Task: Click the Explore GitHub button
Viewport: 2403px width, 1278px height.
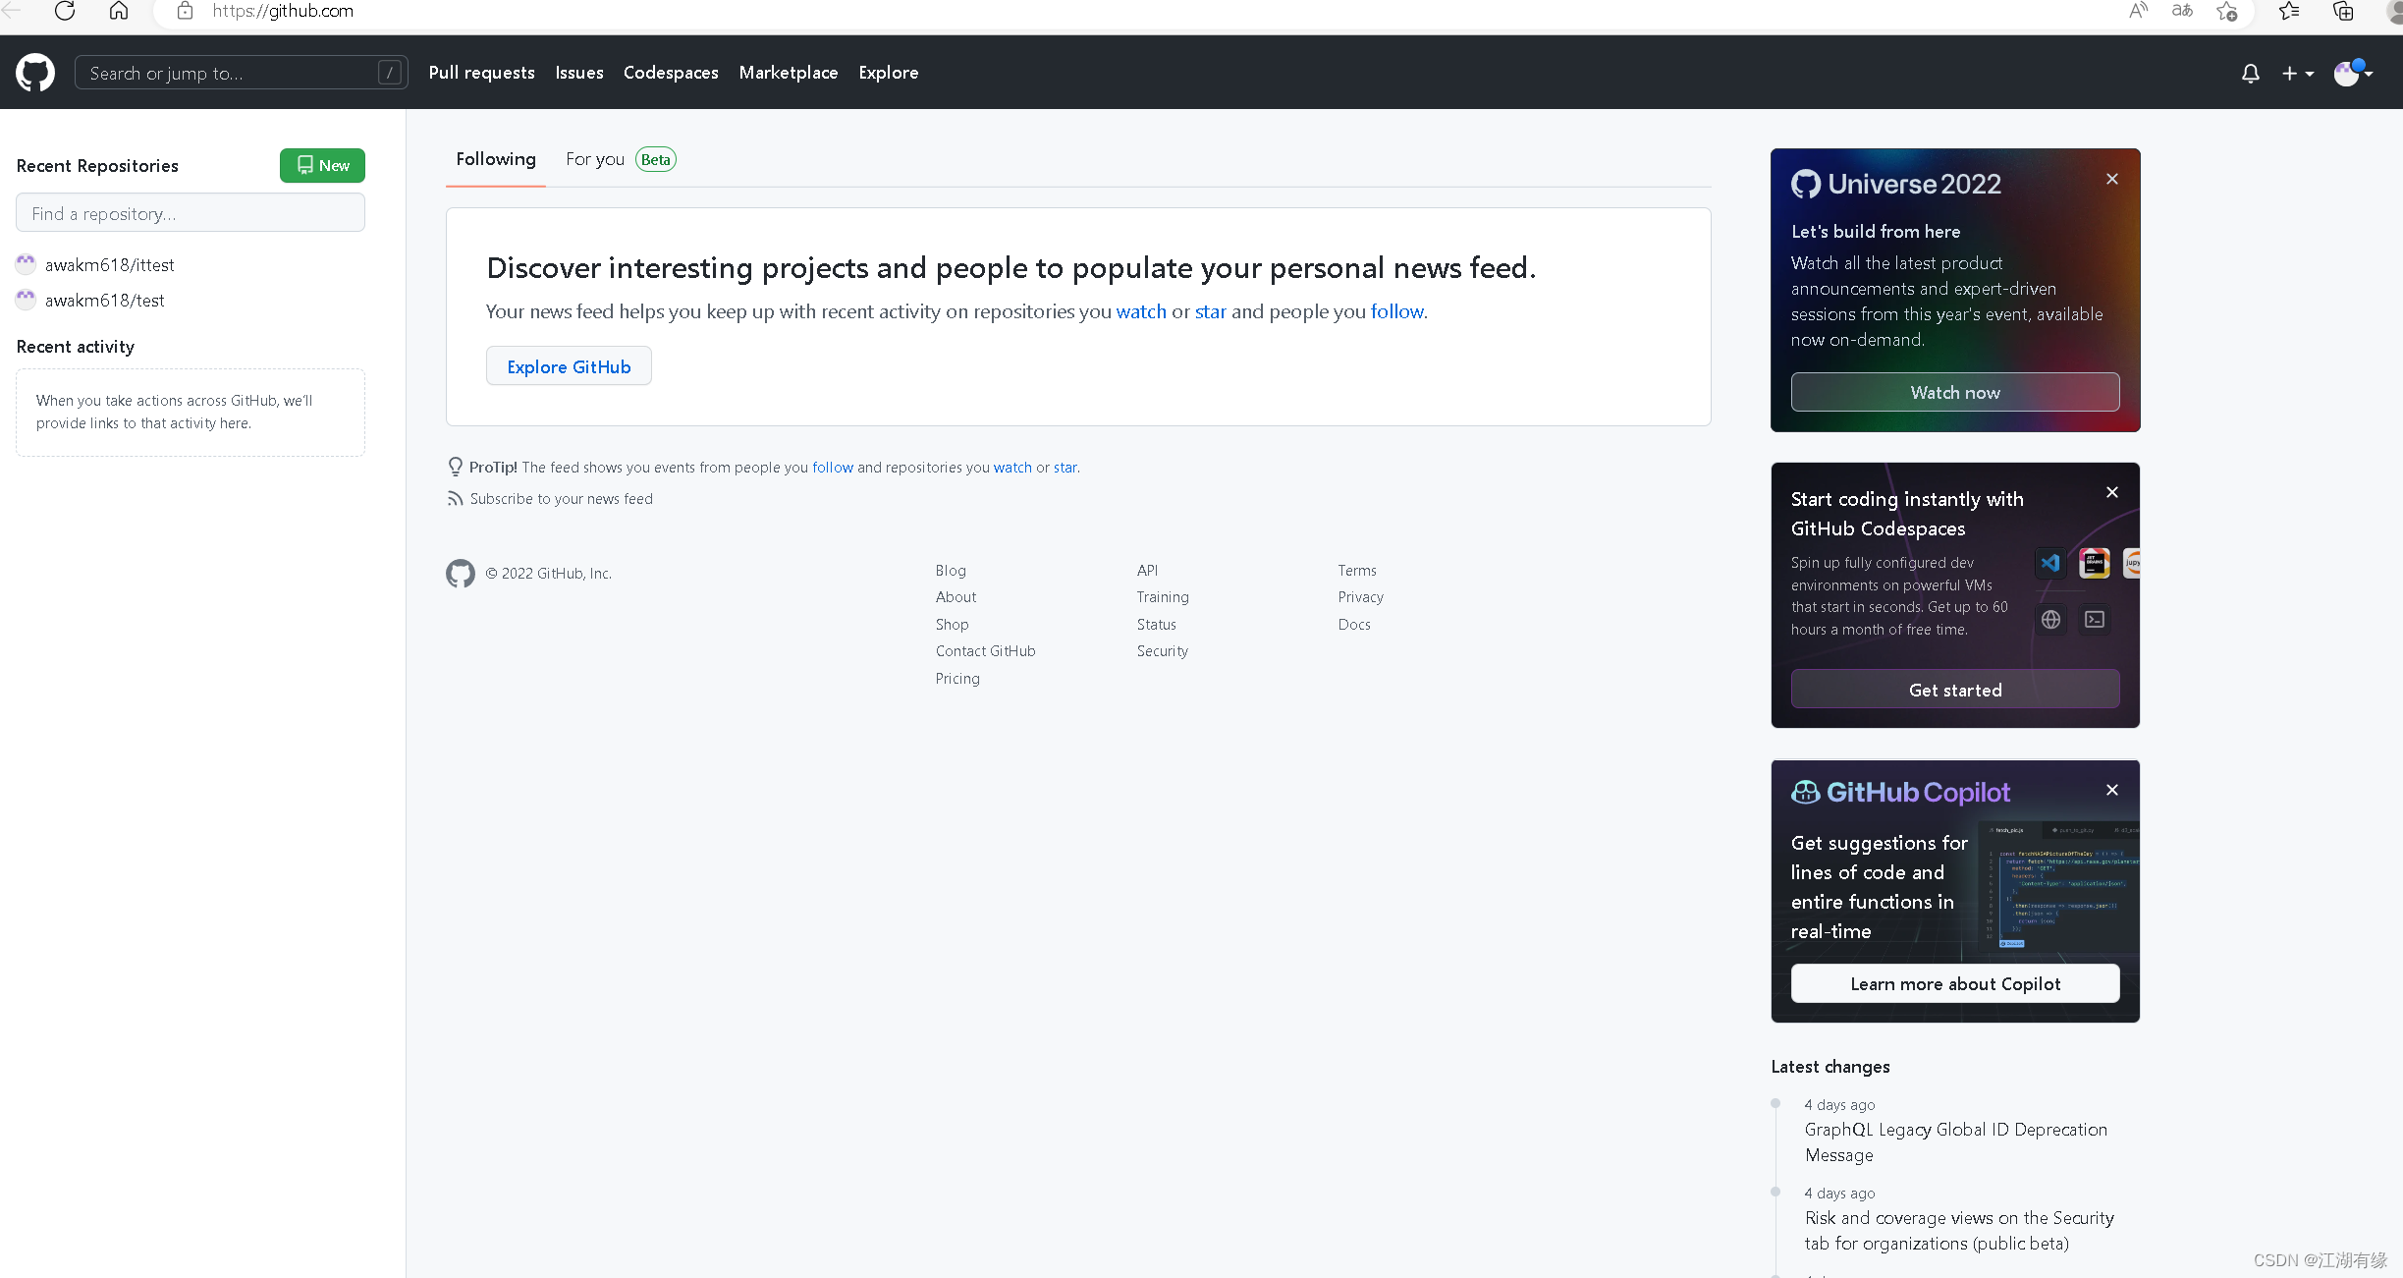Action: click(x=569, y=365)
